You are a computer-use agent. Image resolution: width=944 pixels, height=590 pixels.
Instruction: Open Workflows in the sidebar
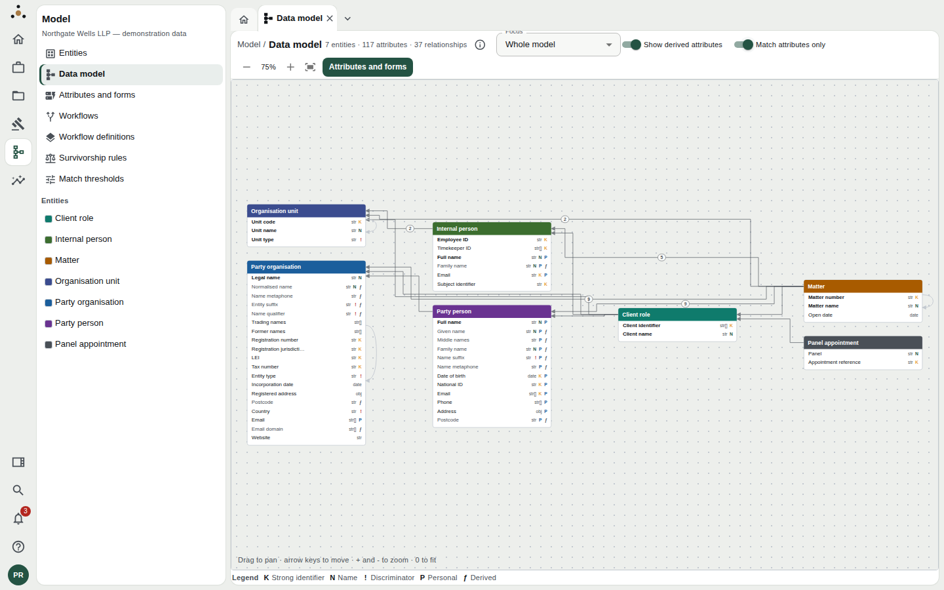[131, 116]
